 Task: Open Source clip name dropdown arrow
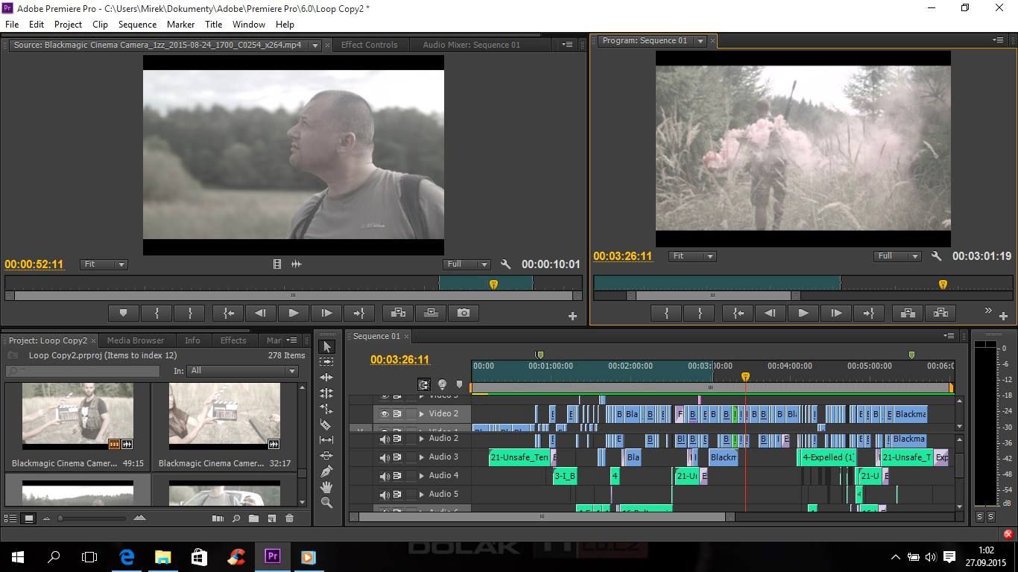click(314, 45)
